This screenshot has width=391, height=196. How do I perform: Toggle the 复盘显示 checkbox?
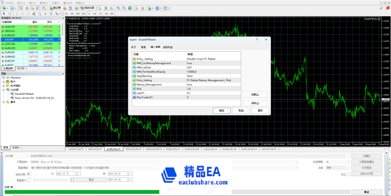pyautogui.click(x=29, y=180)
